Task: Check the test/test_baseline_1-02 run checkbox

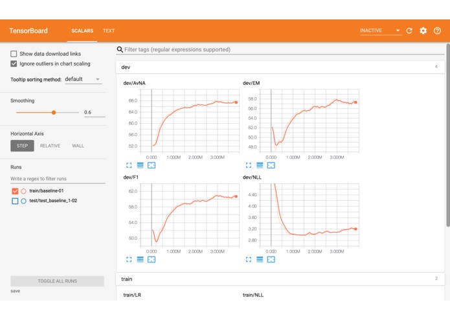Action: (15, 201)
